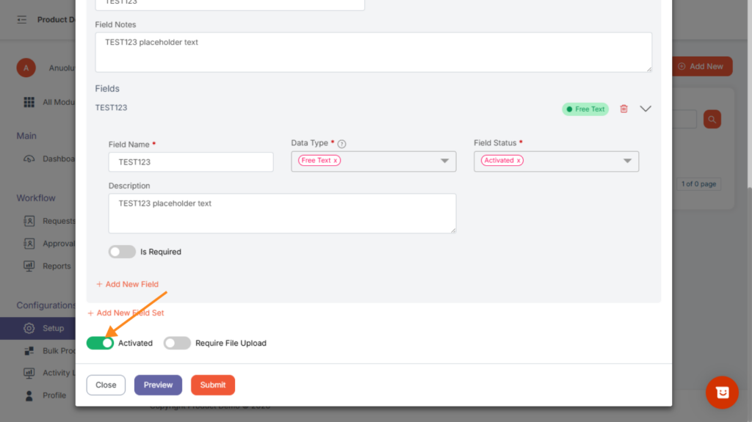The height and width of the screenshot is (422, 752).
Task: Toggle the Is Required switch
Action: (x=122, y=252)
